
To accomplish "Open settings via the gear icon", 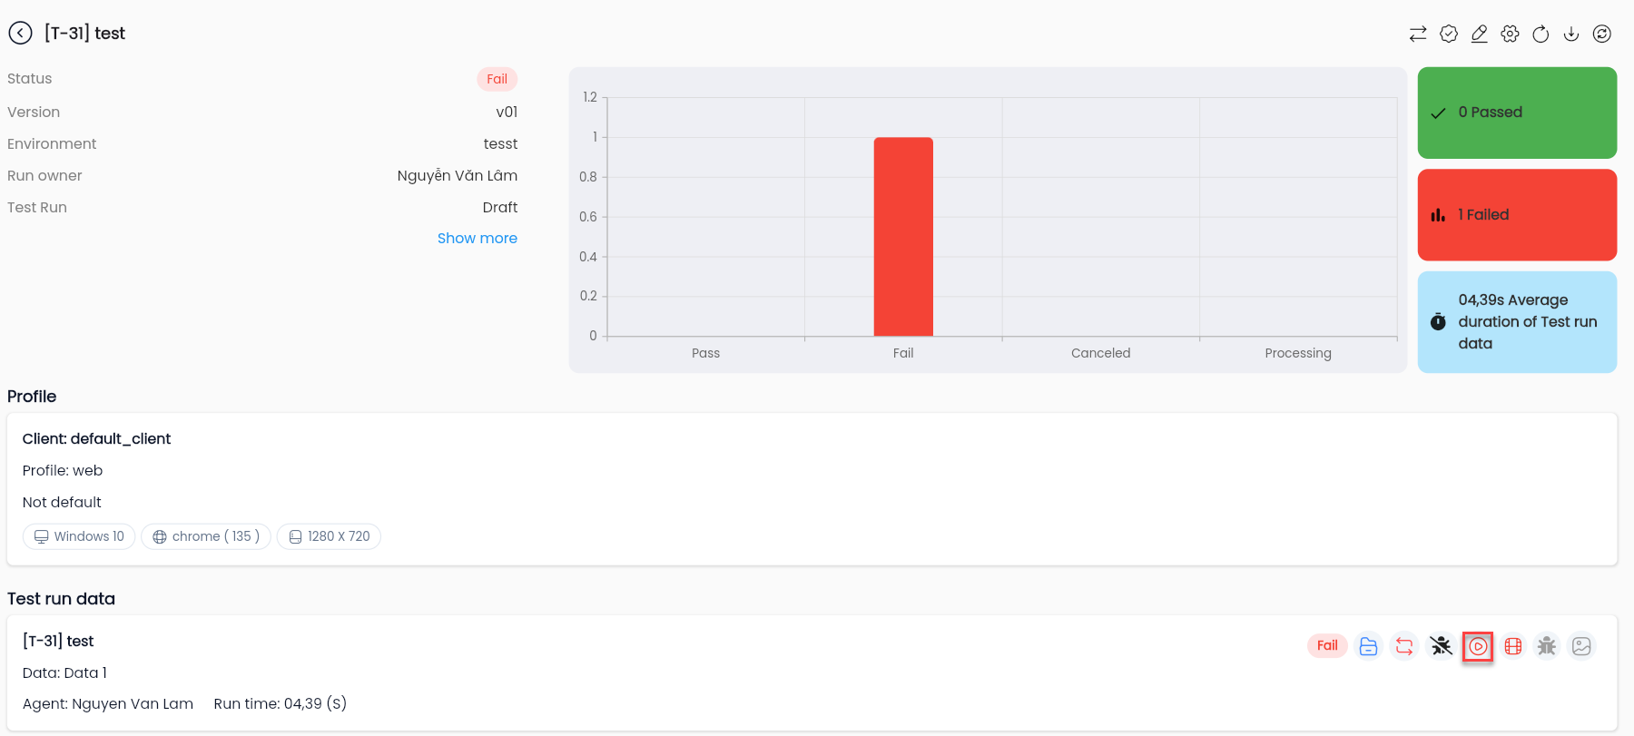I will (1510, 34).
